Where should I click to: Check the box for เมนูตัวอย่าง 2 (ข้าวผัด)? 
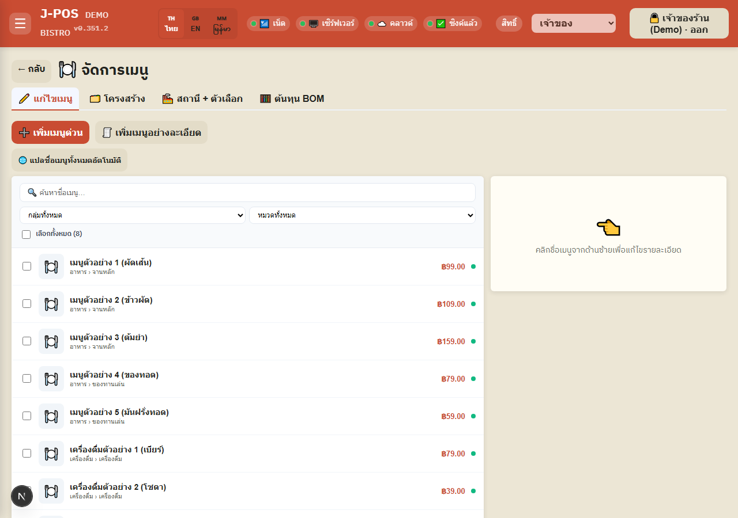point(27,303)
